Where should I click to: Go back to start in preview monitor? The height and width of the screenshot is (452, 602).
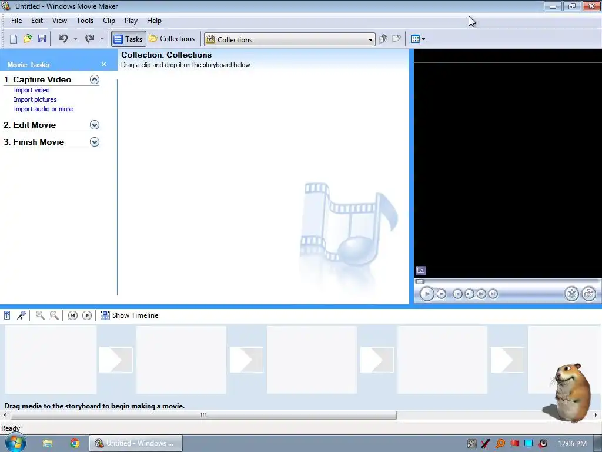457,294
